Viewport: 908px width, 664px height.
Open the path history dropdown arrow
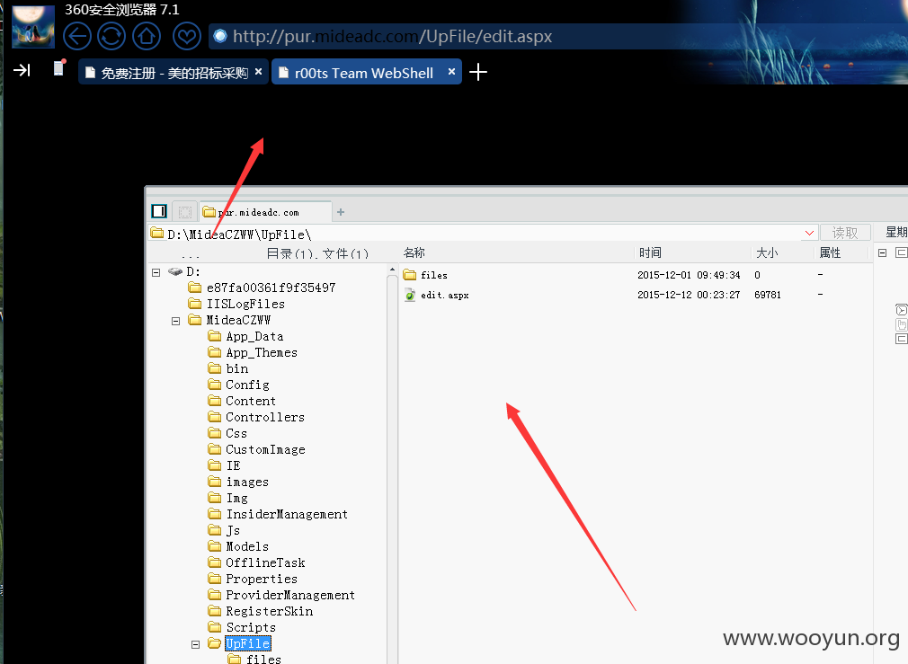point(809,233)
